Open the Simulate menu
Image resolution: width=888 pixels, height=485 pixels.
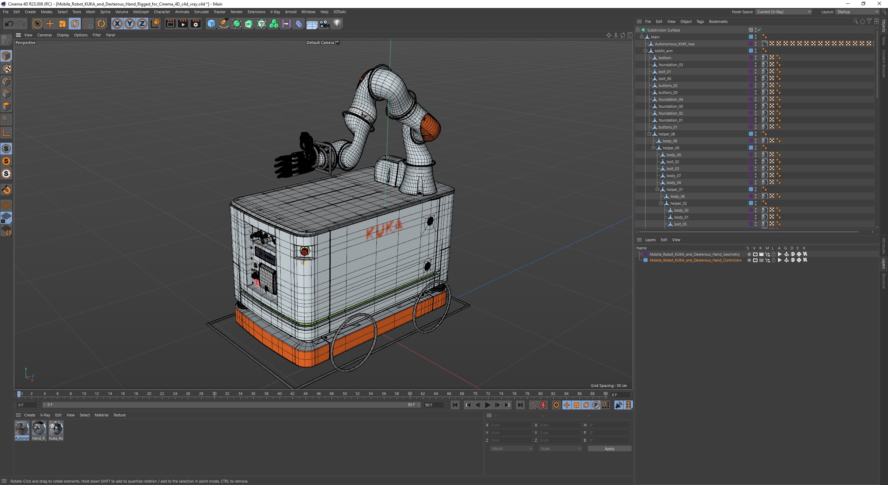pos(201,12)
